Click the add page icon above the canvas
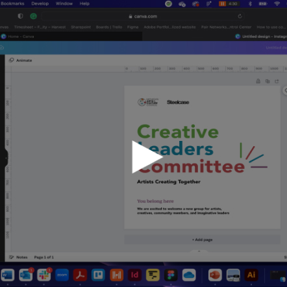287x287 pixels. (x=277, y=81)
